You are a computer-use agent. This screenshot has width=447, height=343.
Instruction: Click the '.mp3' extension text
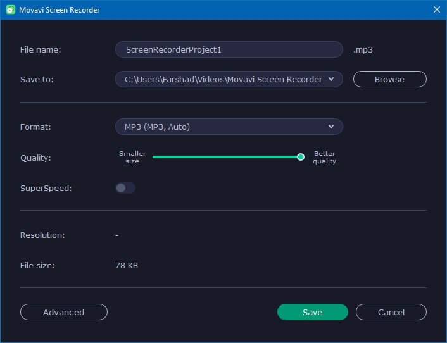pos(363,50)
